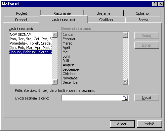The width and height of the screenshot is (165, 131).
Task: Select the Januar, Februar, Marec list
Action: point(31,52)
